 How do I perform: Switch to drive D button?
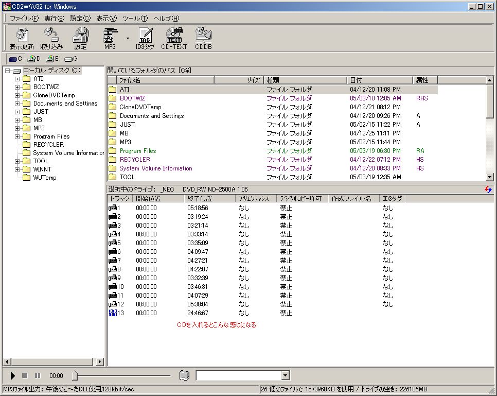point(34,59)
